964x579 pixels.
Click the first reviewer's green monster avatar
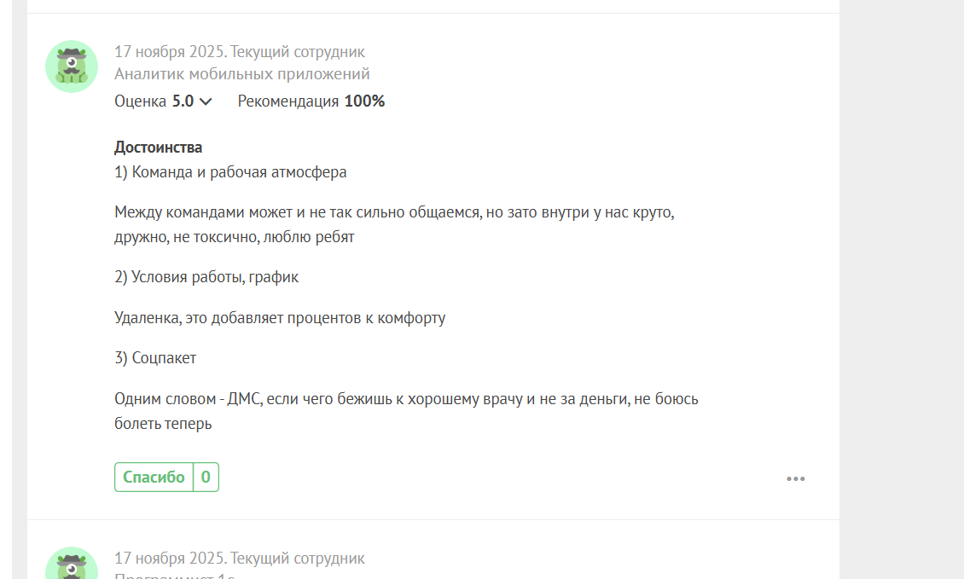[x=72, y=67]
